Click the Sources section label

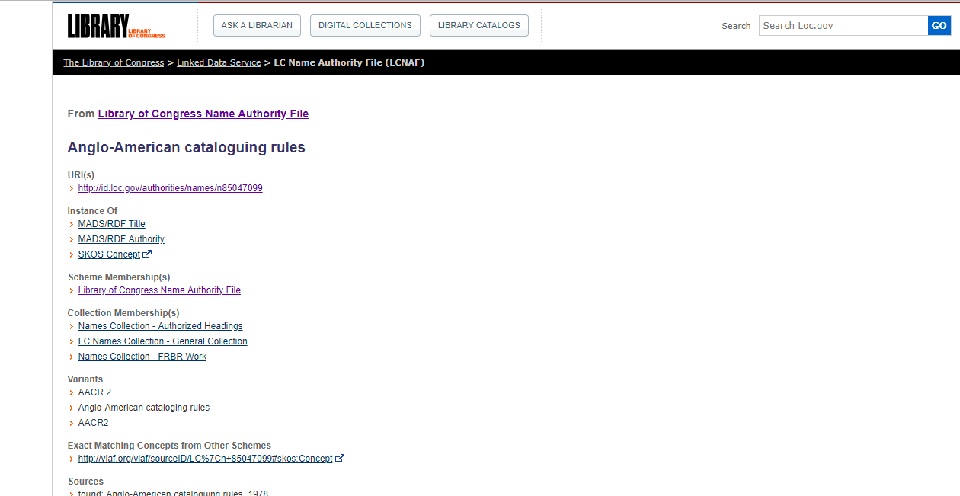tap(85, 482)
